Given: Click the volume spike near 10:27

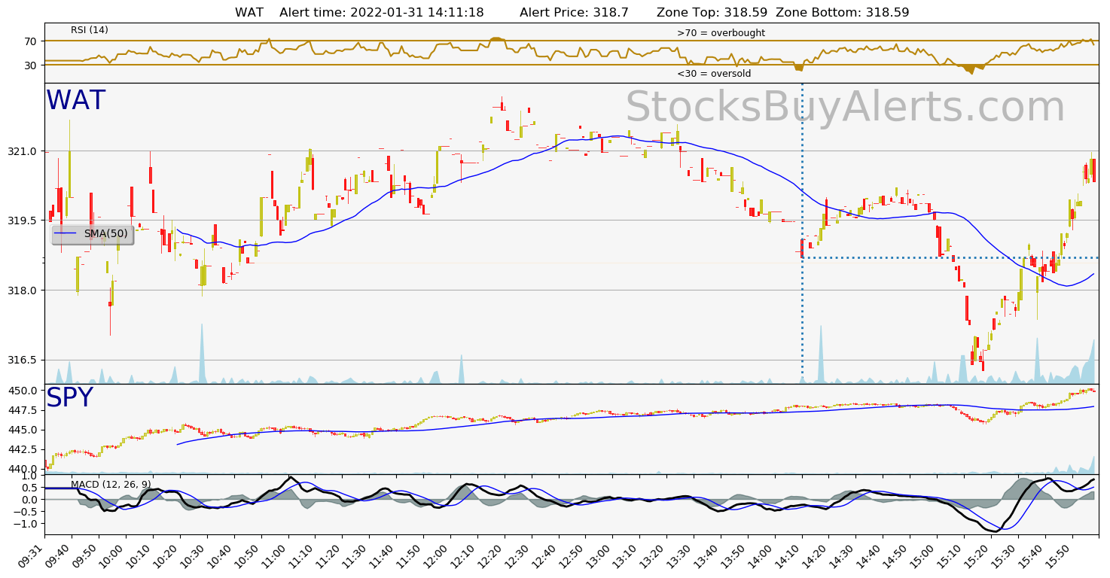Looking at the screenshot, I should coord(202,354).
